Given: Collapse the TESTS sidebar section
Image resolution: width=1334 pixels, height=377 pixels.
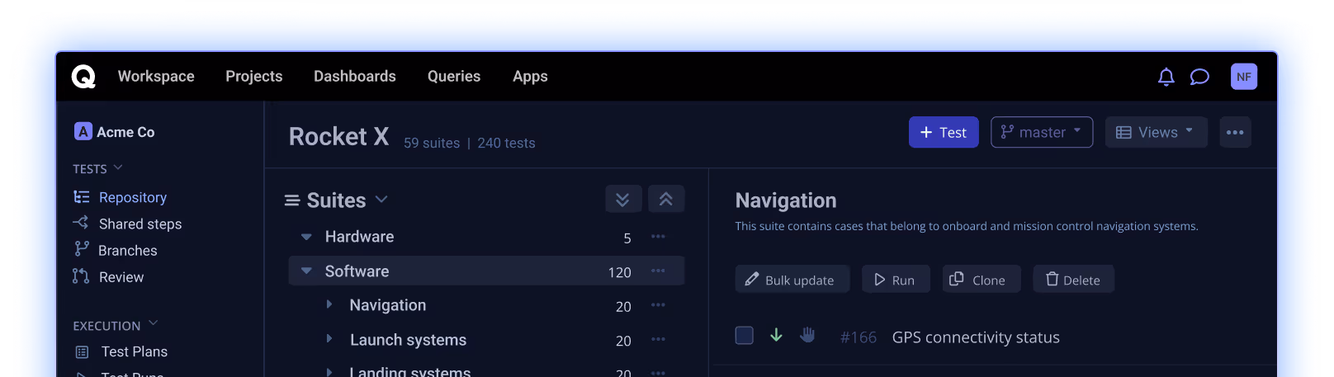Looking at the screenshot, I should (x=118, y=167).
